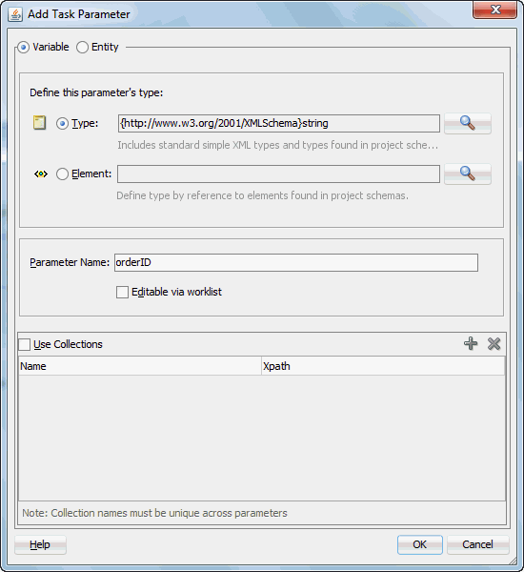Enable Editable via worklist checkbox
Screen dimensions: 524x572
122,293
